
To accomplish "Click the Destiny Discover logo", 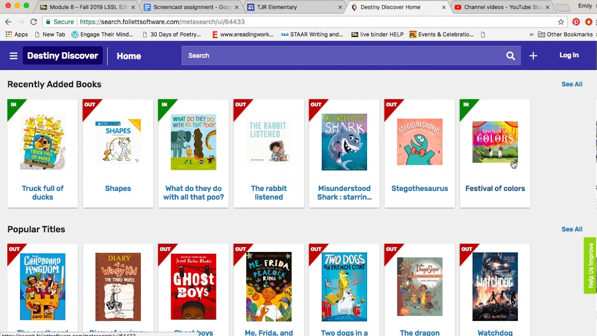I will (x=62, y=56).
